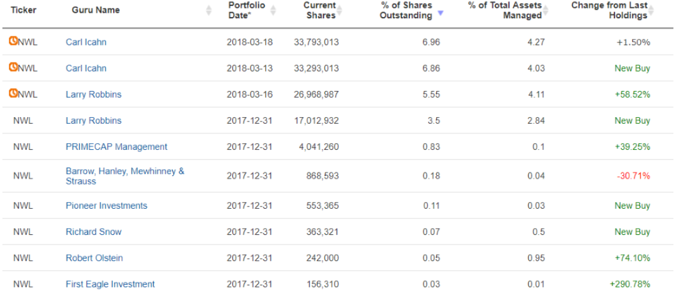Open Robert Olstein guru link
This screenshot has width=674, height=295.
94,258
